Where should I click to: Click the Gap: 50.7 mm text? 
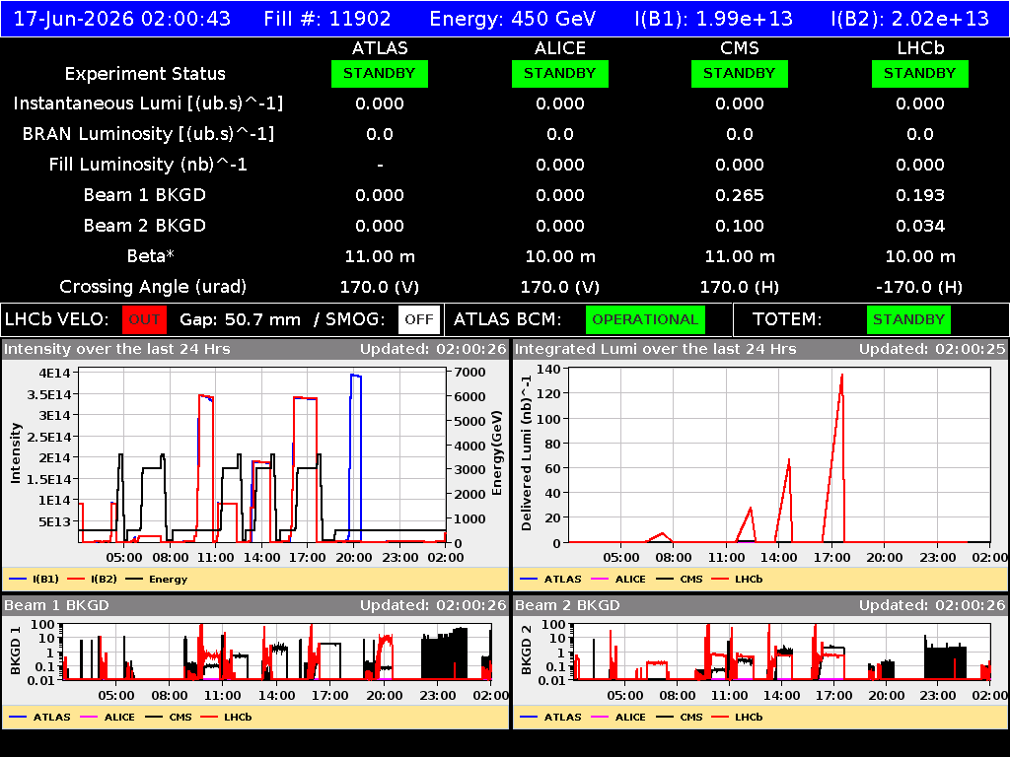(240, 320)
